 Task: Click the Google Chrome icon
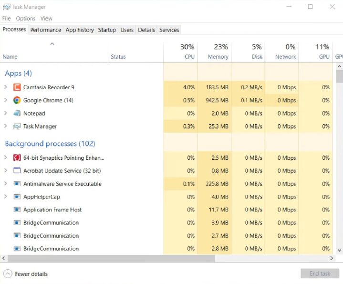[x=17, y=100]
